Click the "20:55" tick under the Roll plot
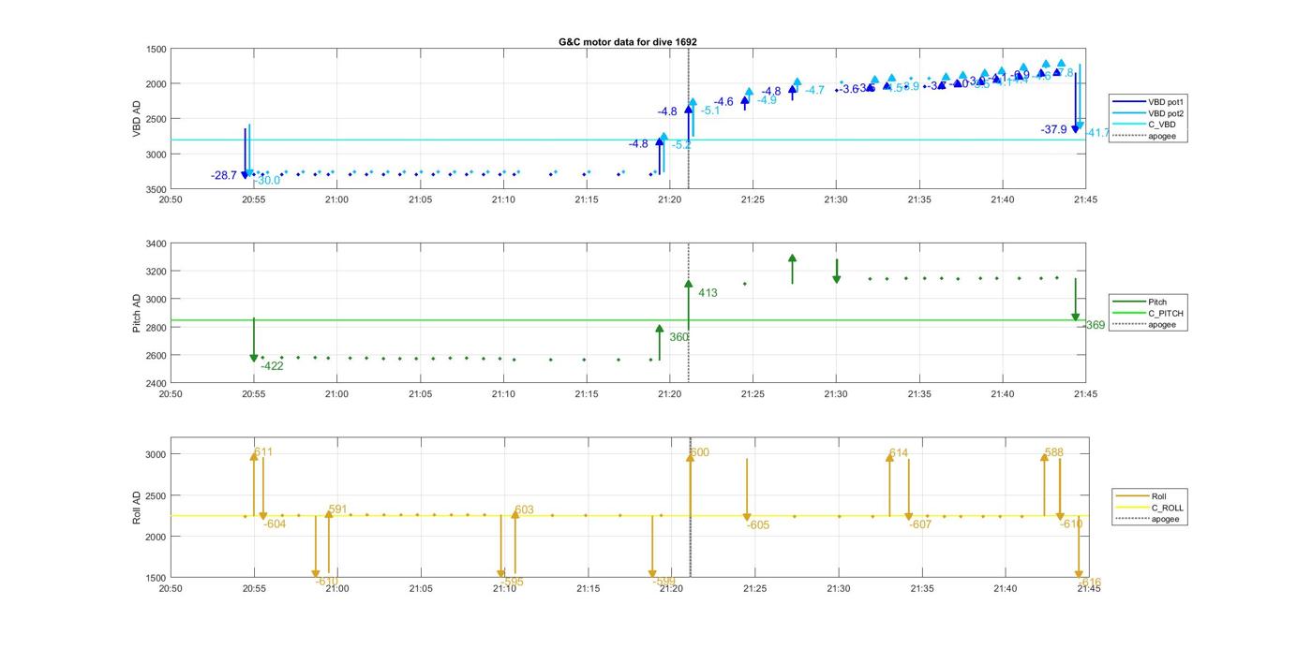The image size is (1312, 649). (254, 588)
